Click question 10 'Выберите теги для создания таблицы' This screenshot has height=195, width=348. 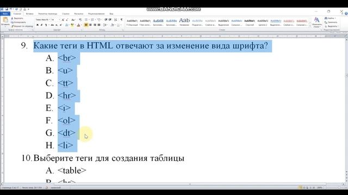(x=109, y=158)
